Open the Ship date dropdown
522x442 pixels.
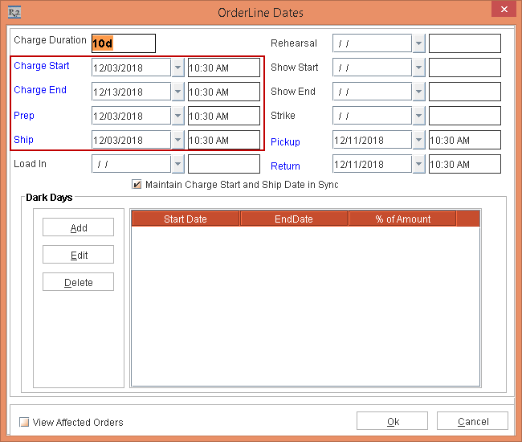[x=177, y=140]
